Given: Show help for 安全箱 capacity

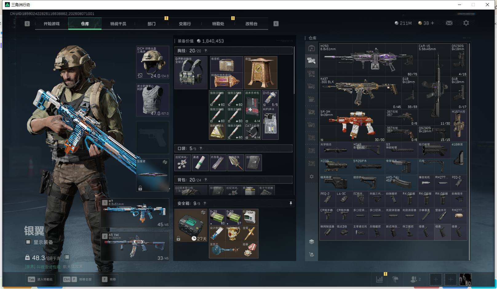Looking at the screenshot, I should click(205, 203).
